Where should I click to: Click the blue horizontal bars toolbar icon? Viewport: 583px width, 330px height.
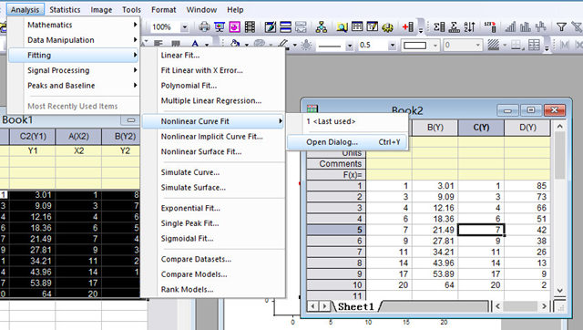tap(285, 26)
